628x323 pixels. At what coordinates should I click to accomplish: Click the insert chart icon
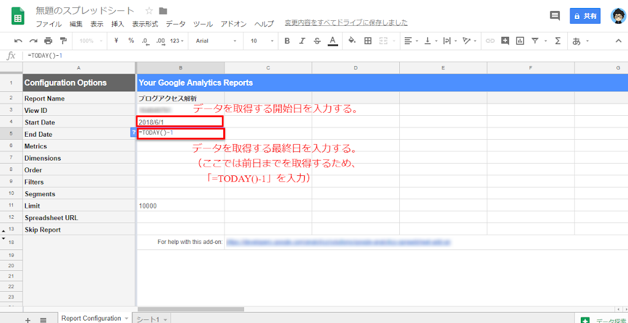coord(520,41)
